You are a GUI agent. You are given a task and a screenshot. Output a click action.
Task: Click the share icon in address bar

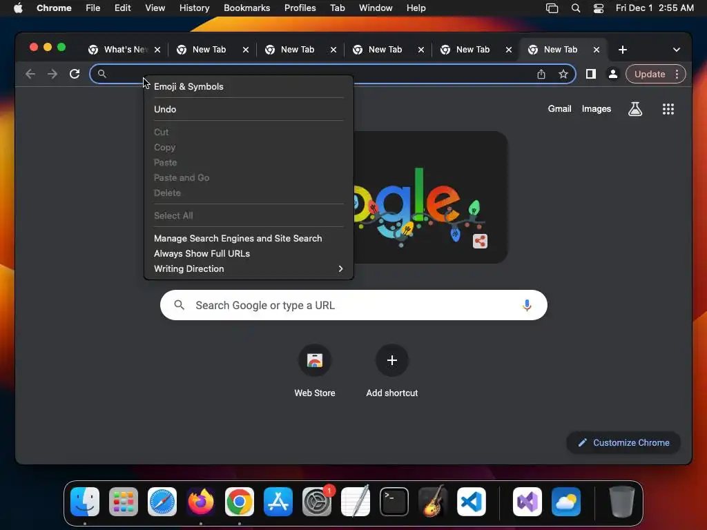(541, 75)
